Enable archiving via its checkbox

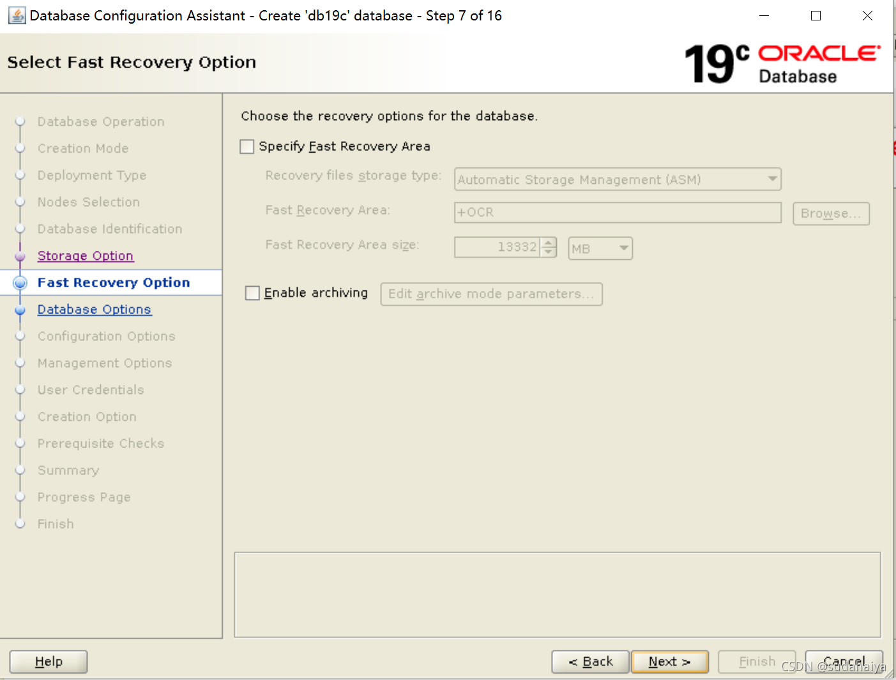coord(253,293)
